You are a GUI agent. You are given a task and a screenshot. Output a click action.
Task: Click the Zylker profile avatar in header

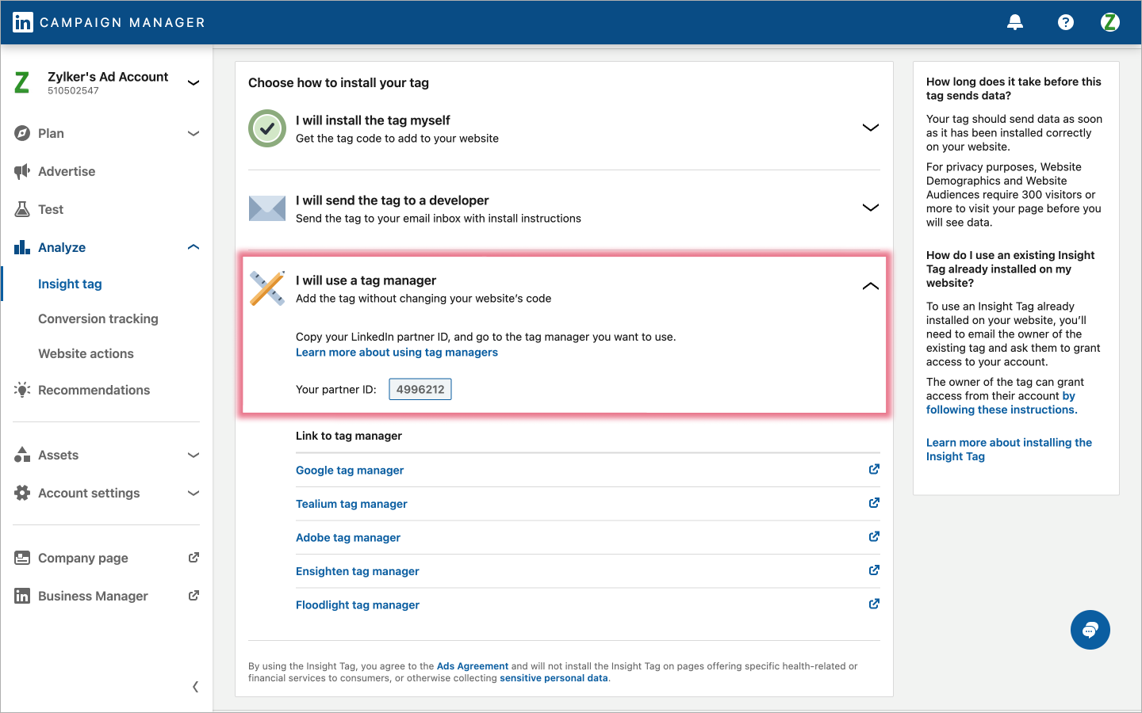[x=1109, y=22]
